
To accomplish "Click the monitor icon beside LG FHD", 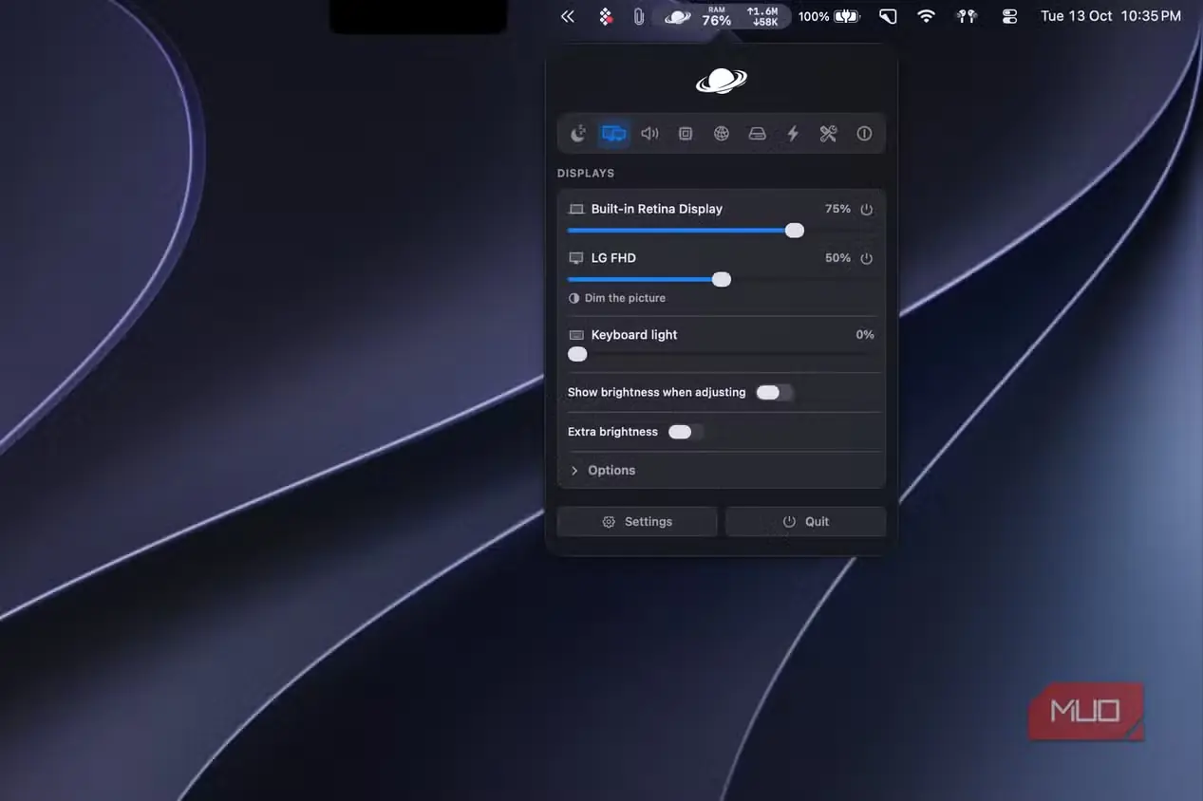I will point(576,258).
